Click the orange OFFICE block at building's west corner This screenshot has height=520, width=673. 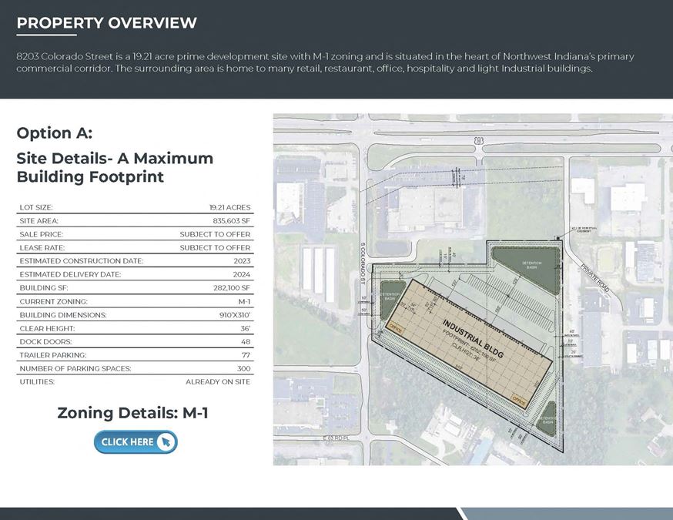point(395,328)
